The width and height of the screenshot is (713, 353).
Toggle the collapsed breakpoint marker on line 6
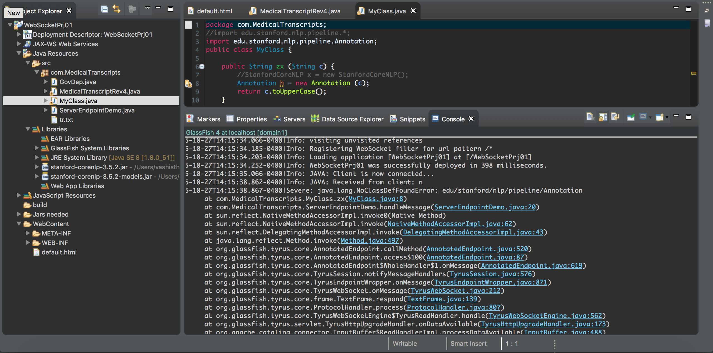201,67
